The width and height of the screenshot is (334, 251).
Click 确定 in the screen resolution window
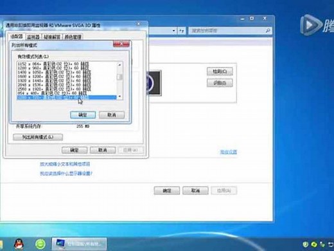(166, 191)
